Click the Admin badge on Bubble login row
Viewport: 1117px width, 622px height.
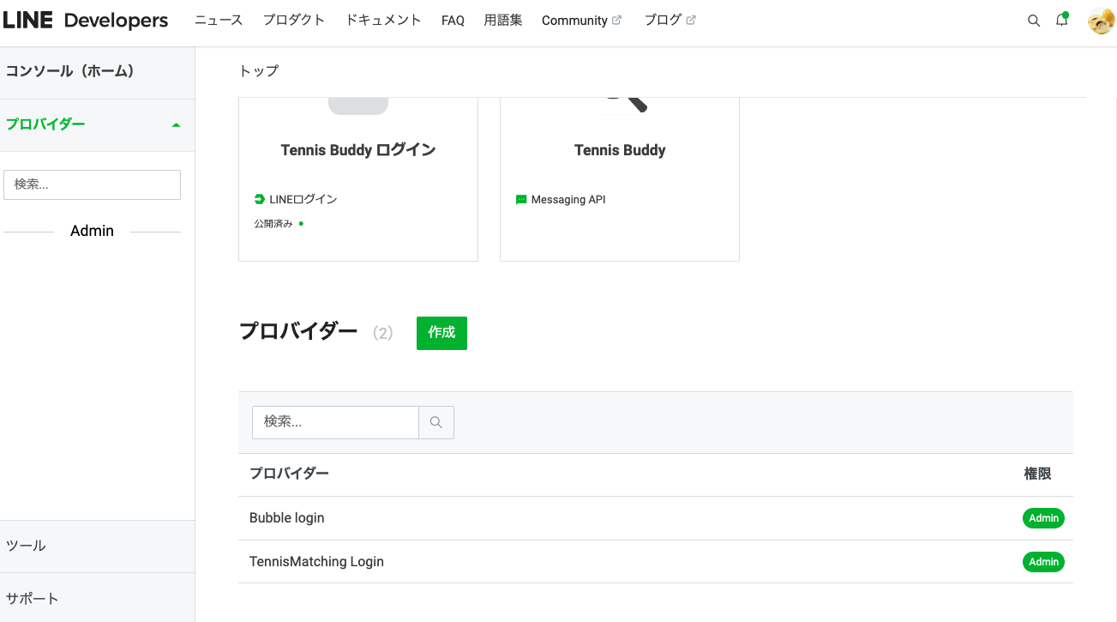(x=1043, y=517)
